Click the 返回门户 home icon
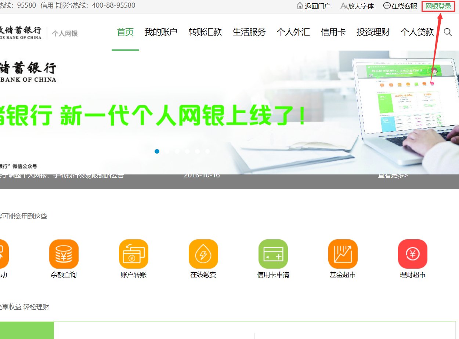 [x=314, y=6]
